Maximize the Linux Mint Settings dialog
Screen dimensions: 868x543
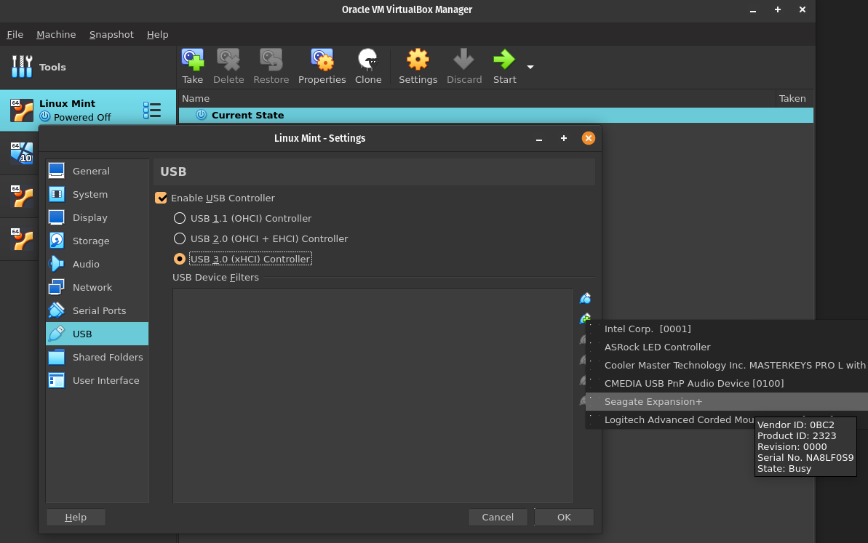[x=564, y=138]
